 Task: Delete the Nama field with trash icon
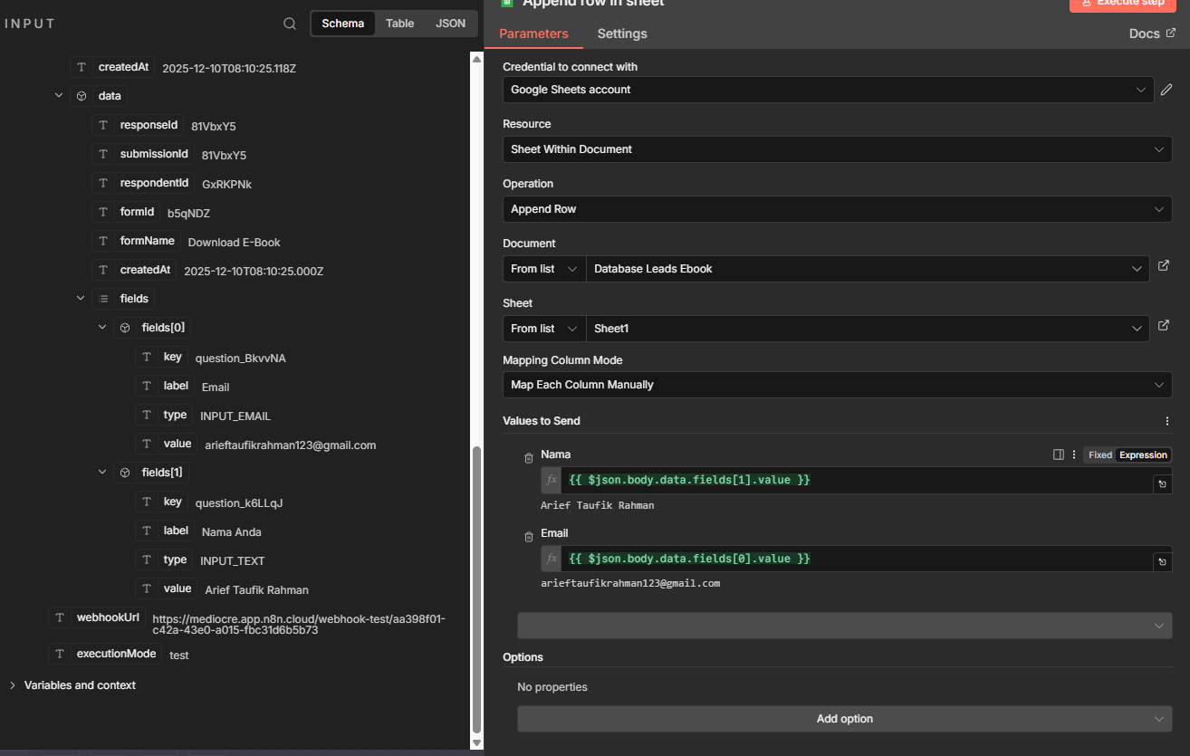coord(529,458)
